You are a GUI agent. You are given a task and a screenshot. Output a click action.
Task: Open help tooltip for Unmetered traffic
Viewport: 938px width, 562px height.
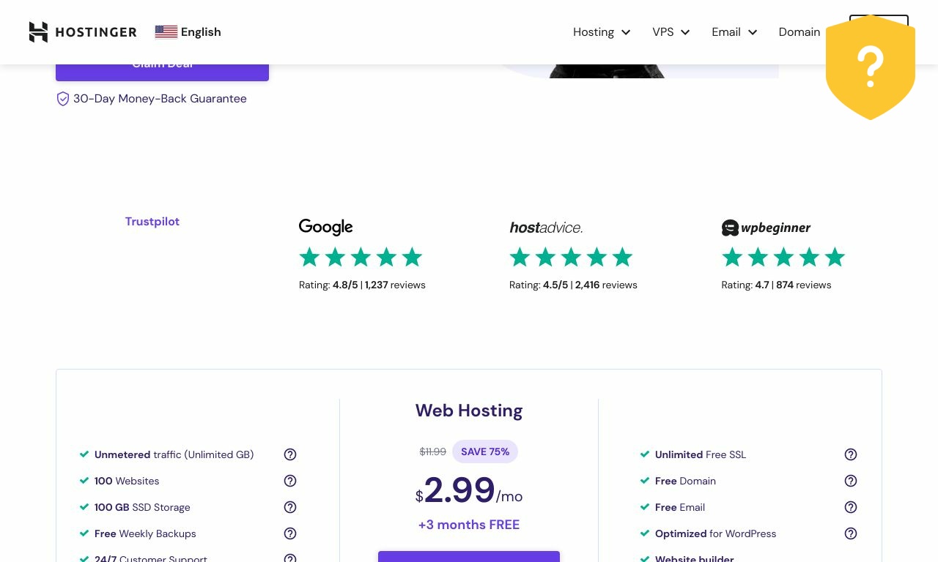[x=290, y=454]
